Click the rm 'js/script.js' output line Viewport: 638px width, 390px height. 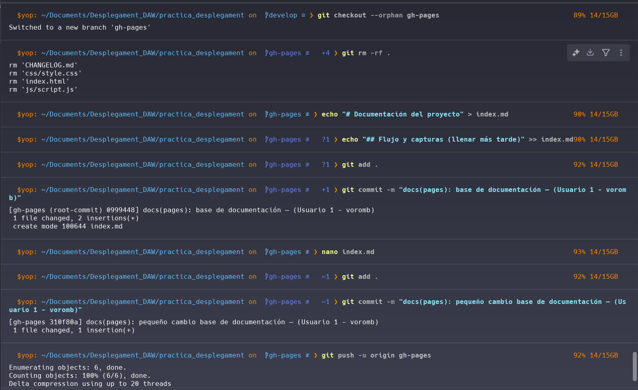click(x=43, y=90)
